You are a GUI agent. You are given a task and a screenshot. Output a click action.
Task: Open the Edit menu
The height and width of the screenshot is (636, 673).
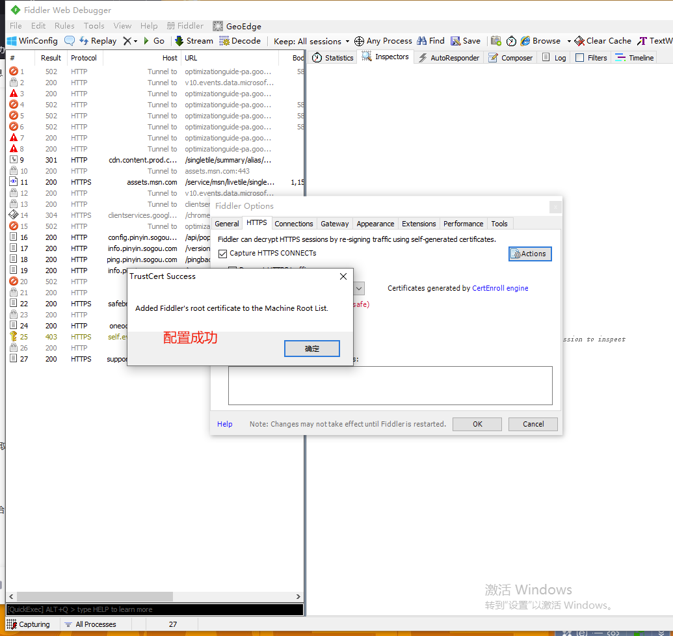[38, 26]
